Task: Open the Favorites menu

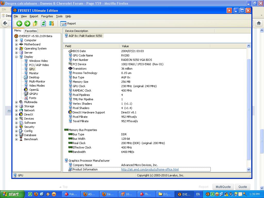Action: 47,16
